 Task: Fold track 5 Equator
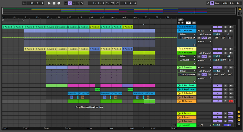point(179,67)
